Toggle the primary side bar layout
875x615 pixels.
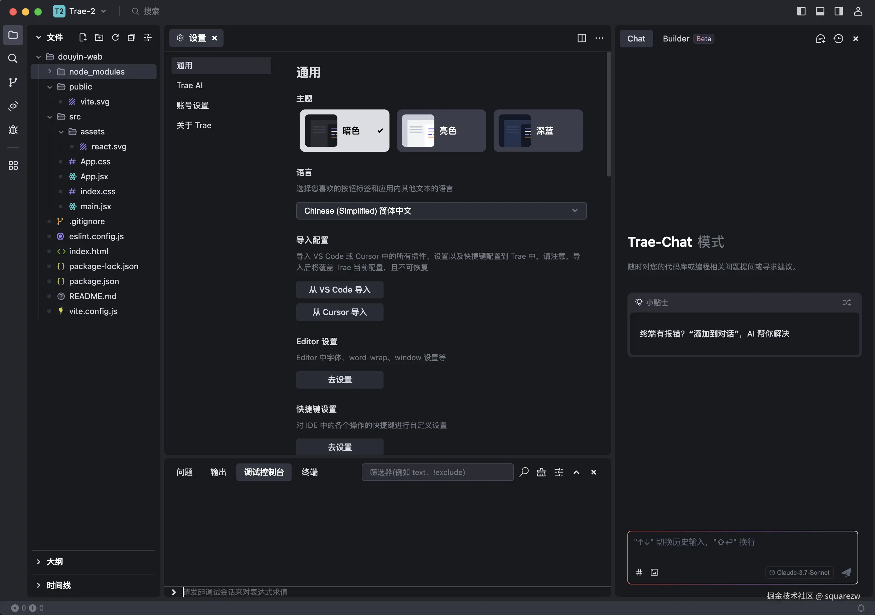(x=801, y=11)
